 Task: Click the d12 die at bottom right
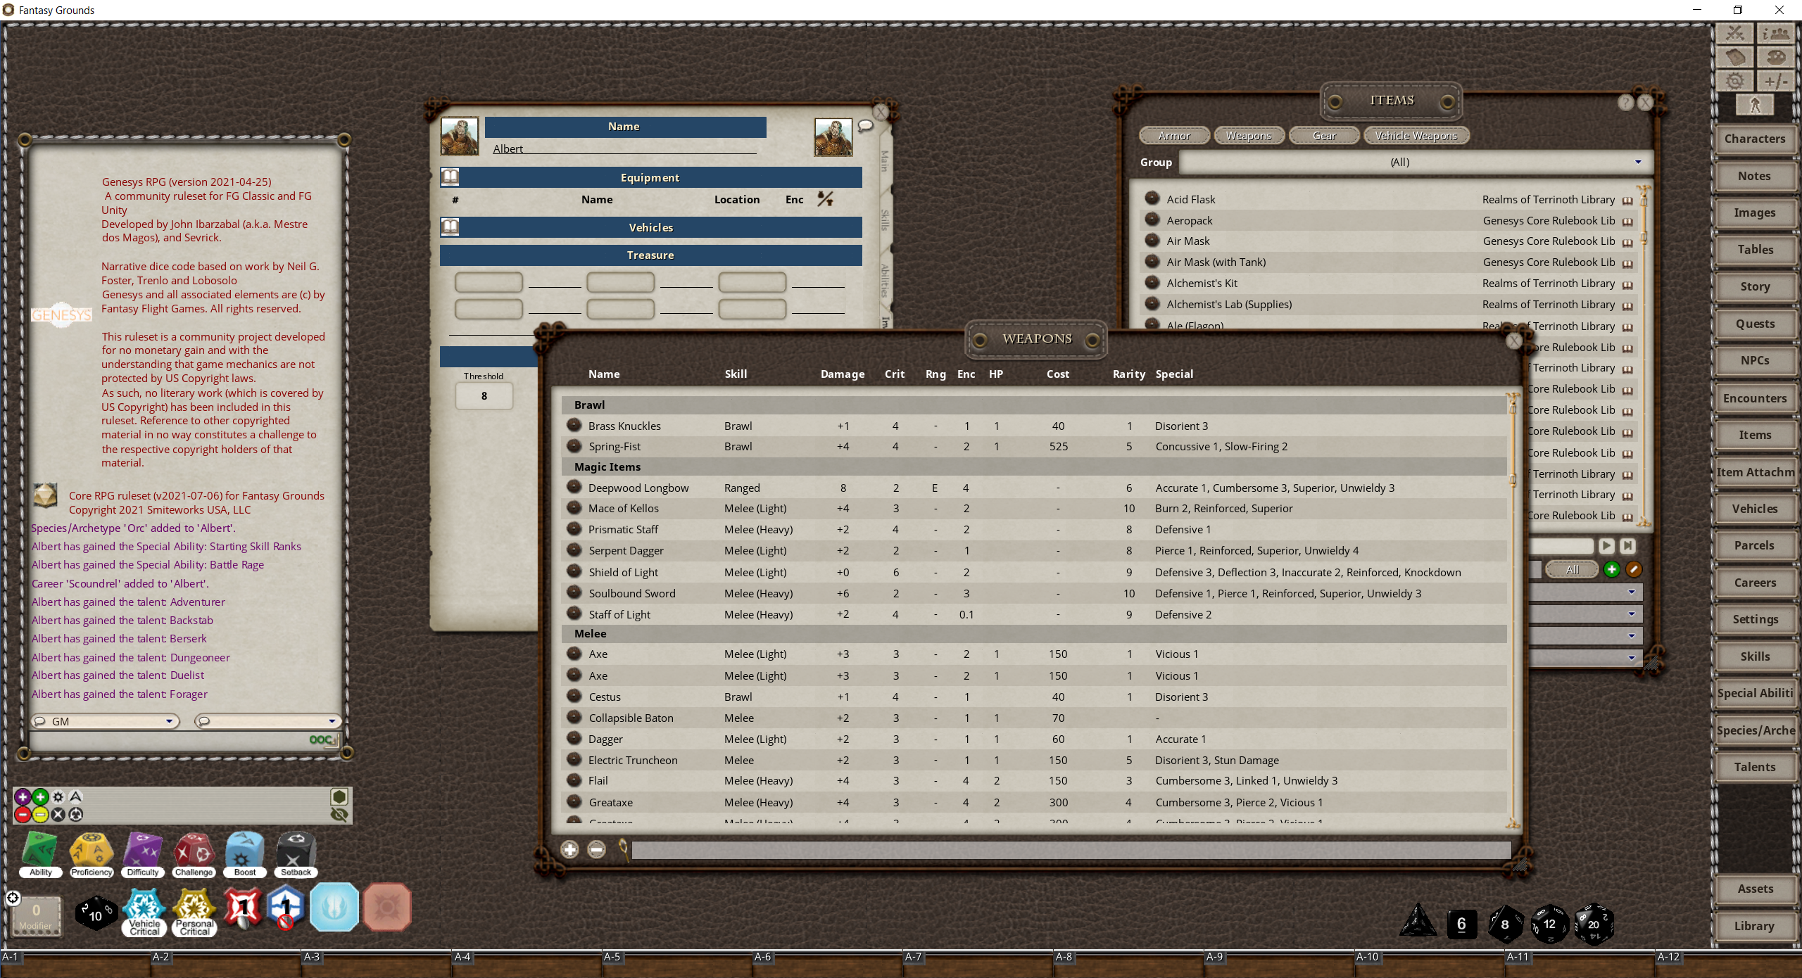[x=1549, y=924]
